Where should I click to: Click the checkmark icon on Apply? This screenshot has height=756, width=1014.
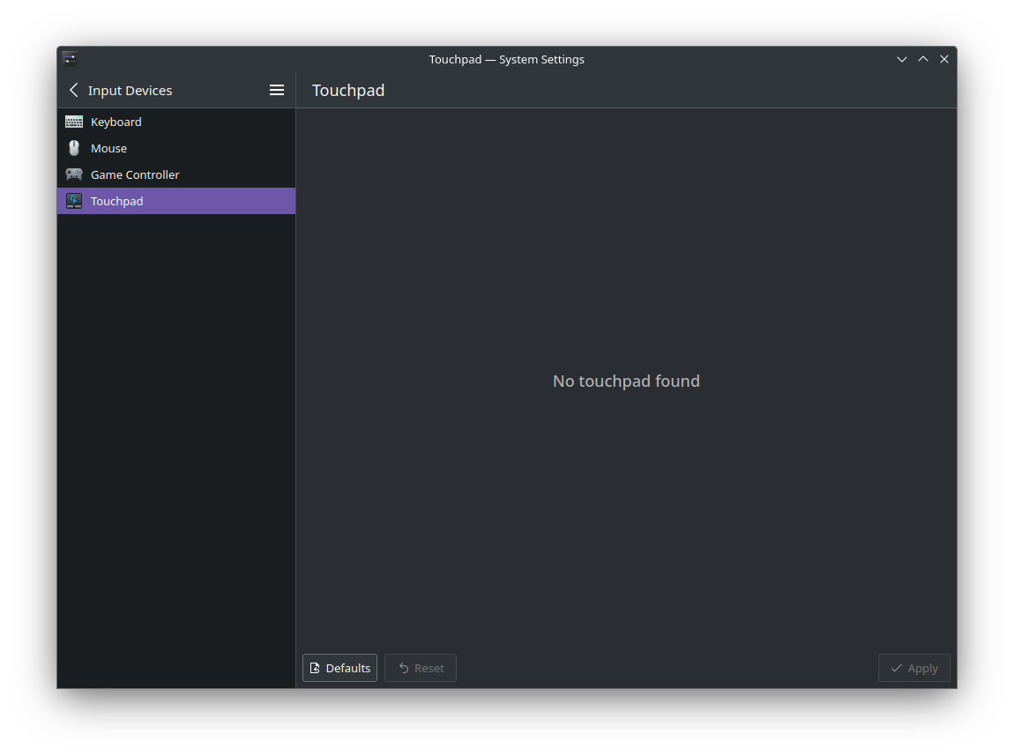pyautogui.click(x=897, y=668)
